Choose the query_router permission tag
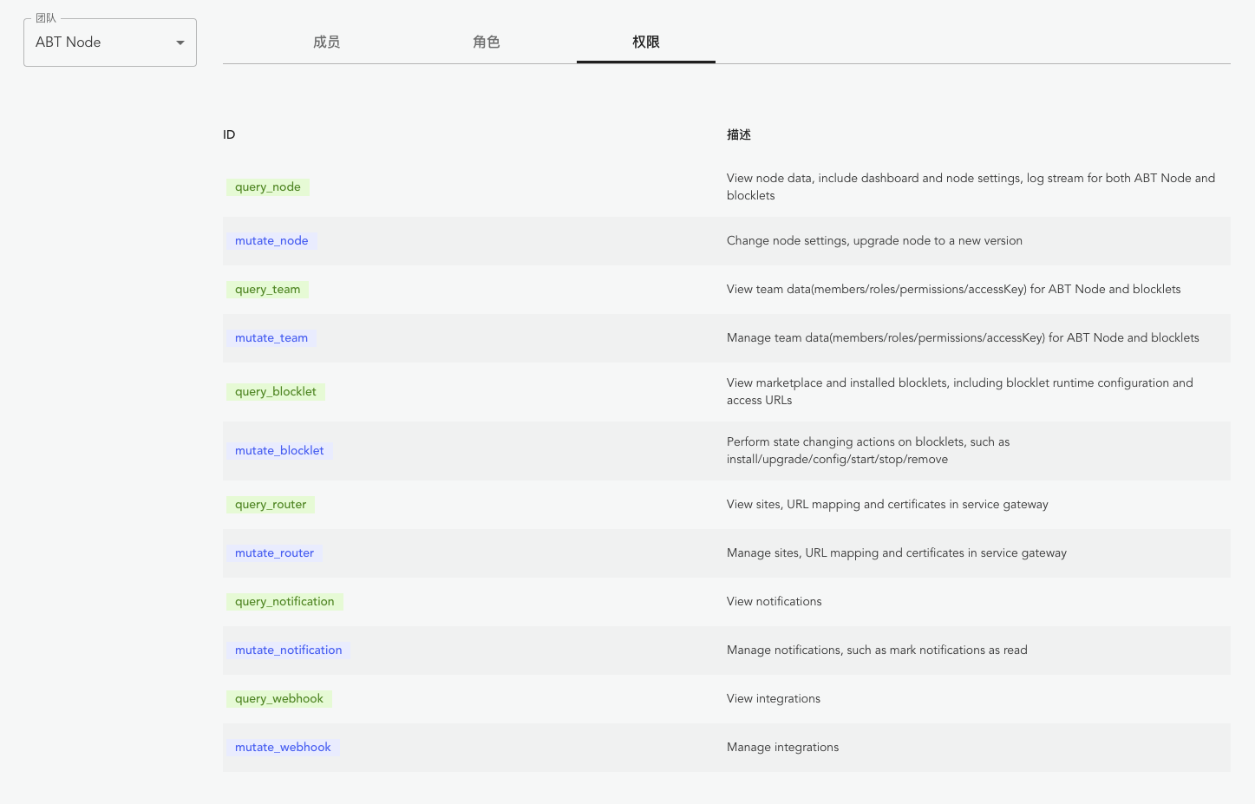The height and width of the screenshot is (804, 1255). [271, 505]
